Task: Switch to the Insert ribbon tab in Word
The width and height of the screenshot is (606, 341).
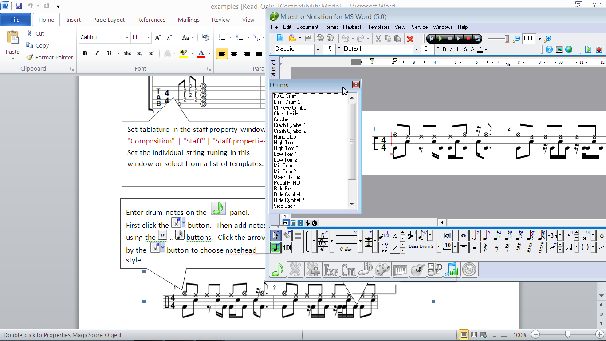Action: (74, 20)
